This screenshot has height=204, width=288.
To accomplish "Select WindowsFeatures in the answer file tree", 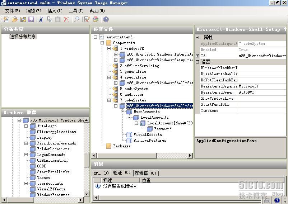I will [x=150, y=140].
